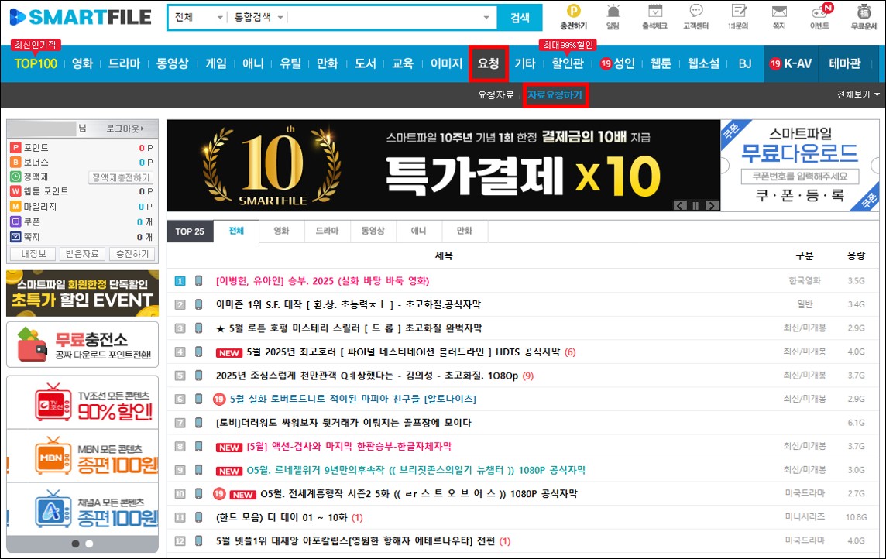Image resolution: width=886 pixels, height=559 pixels.
Task: Expand the search suggestions arrow
Action: (486, 18)
